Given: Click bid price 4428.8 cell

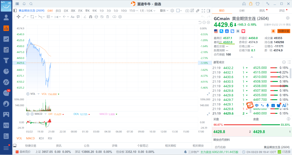Looking at the screenshot, I should click(x=232, y=132).
